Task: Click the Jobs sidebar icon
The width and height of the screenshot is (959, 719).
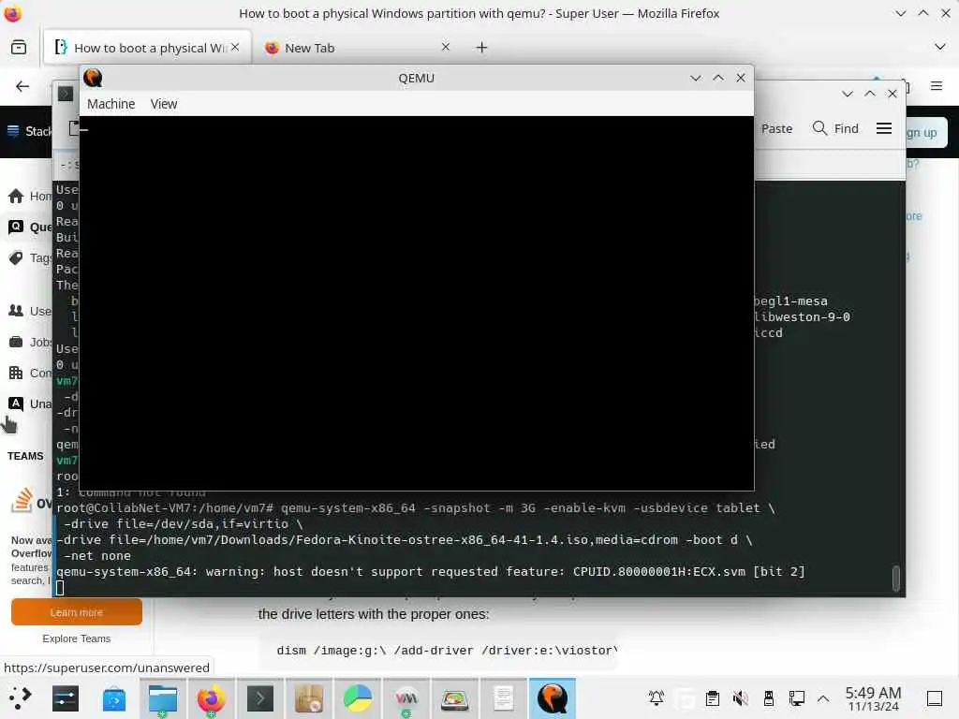Action: click(x=16, y=342)
